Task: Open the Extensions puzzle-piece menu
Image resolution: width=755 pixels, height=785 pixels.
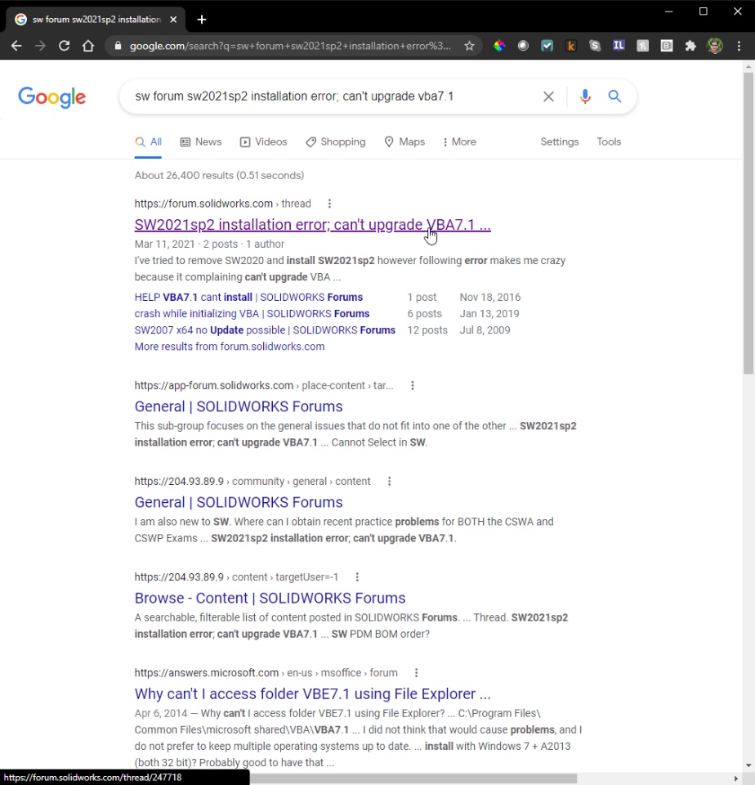Action: 690,46
